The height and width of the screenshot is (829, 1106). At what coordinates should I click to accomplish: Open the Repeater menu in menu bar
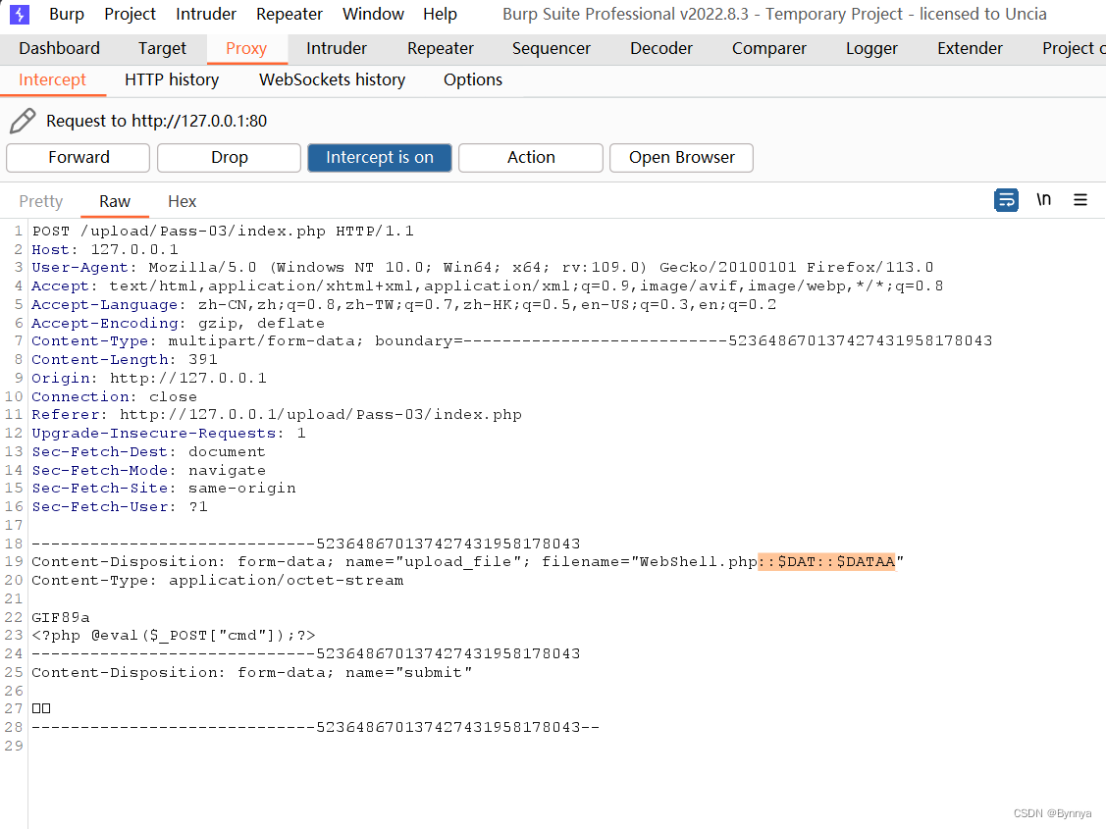[290, 14]
